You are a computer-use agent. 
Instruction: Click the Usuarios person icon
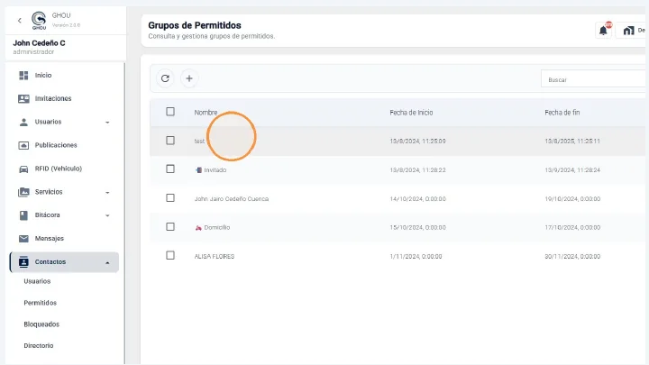point(23,122)
